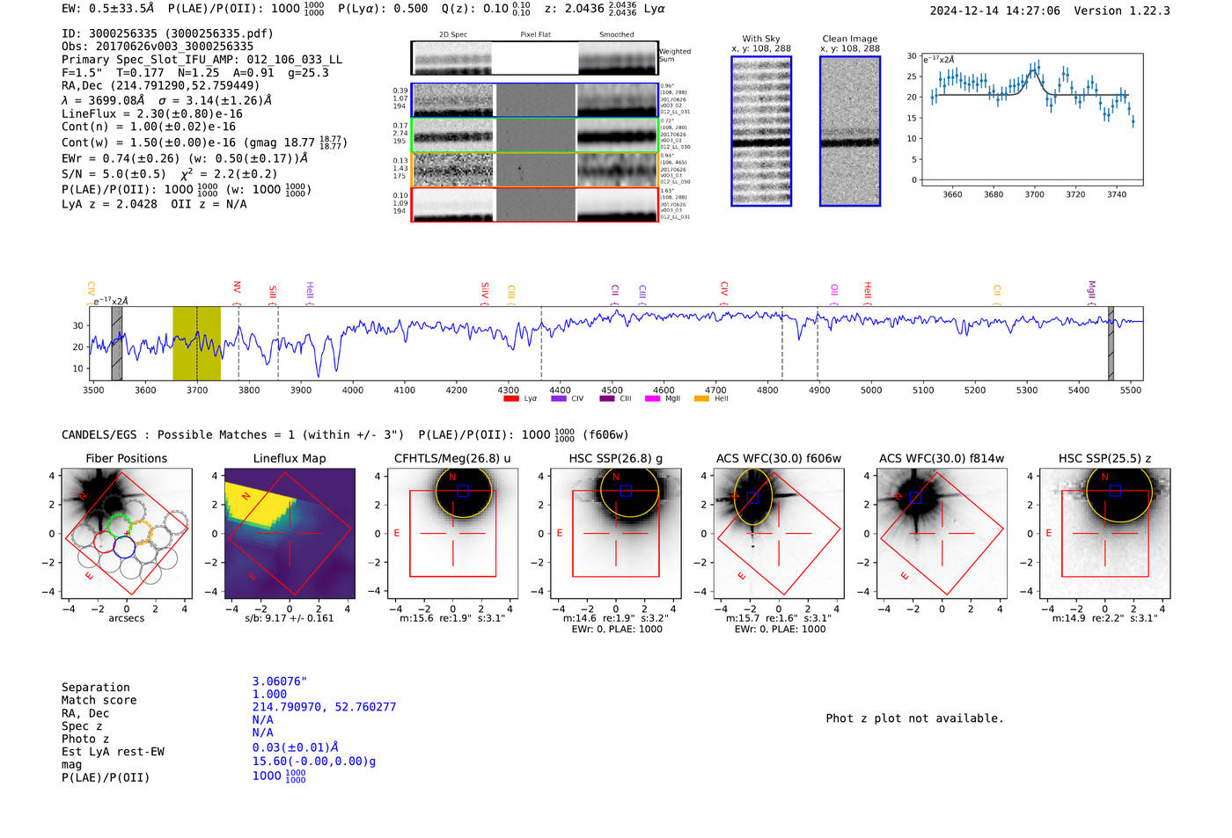This screenshot has height=838, width=1232.
Task: Click the magenta OII line label above spectrum
Action: pyautogui.click(x=834, y=289)
